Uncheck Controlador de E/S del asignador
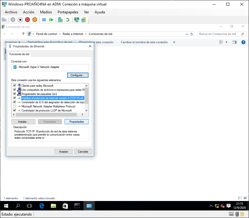 (15, 102)
